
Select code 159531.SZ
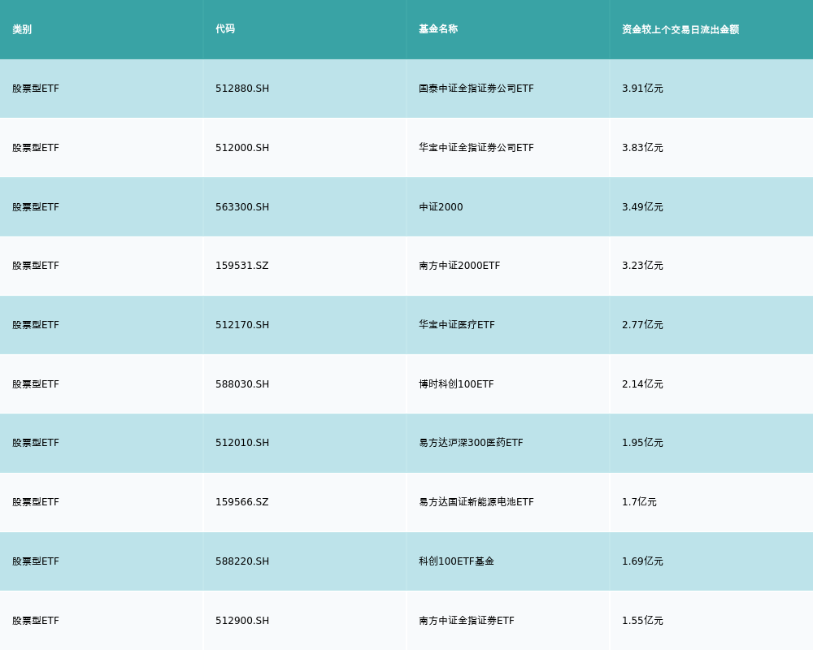[242, 266]
